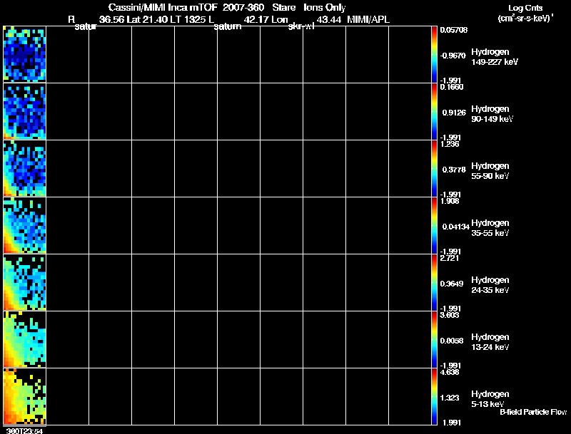The width and height of the screenshot is (571, 434).
Task: Click the '0.3649' color scale value
Action: pyautogui.click(x=452, y=284)
